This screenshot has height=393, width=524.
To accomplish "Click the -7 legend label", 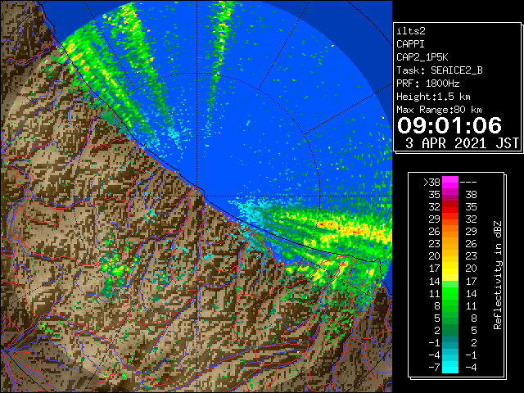I will click(434, 367).
